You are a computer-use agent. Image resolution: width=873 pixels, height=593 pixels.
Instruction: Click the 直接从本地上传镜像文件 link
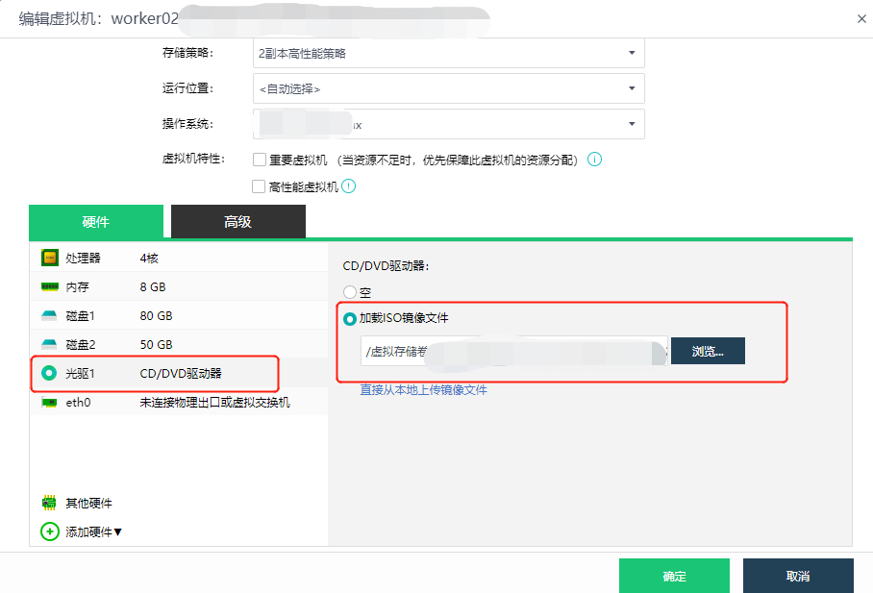click(423, 389)
